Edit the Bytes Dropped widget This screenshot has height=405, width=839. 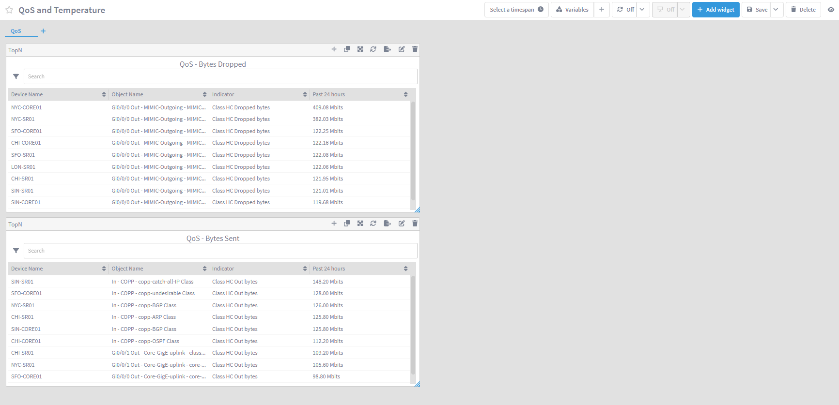click(402, 49)
